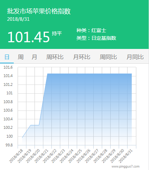149x170 pixels.
Task: Click the 种类：红富士 label
Action: (x=91, y=30)
